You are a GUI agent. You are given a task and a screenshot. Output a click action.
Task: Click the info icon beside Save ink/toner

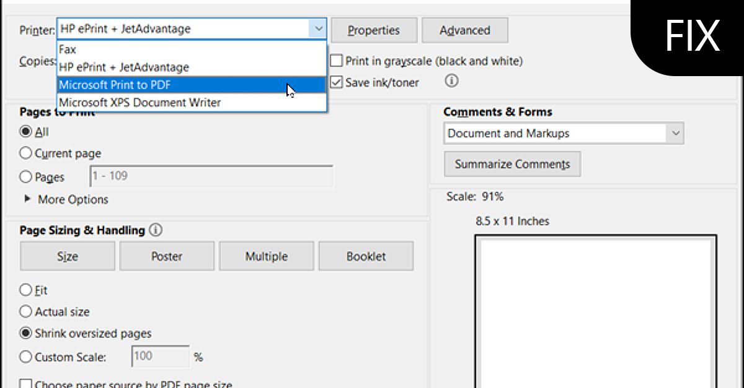click(x=452, y=81)
